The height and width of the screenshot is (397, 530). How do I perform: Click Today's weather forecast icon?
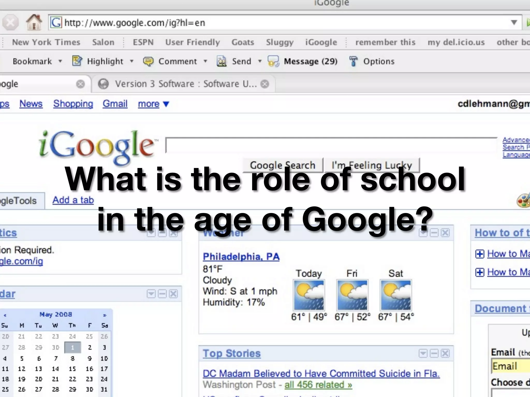coord(309,295)
